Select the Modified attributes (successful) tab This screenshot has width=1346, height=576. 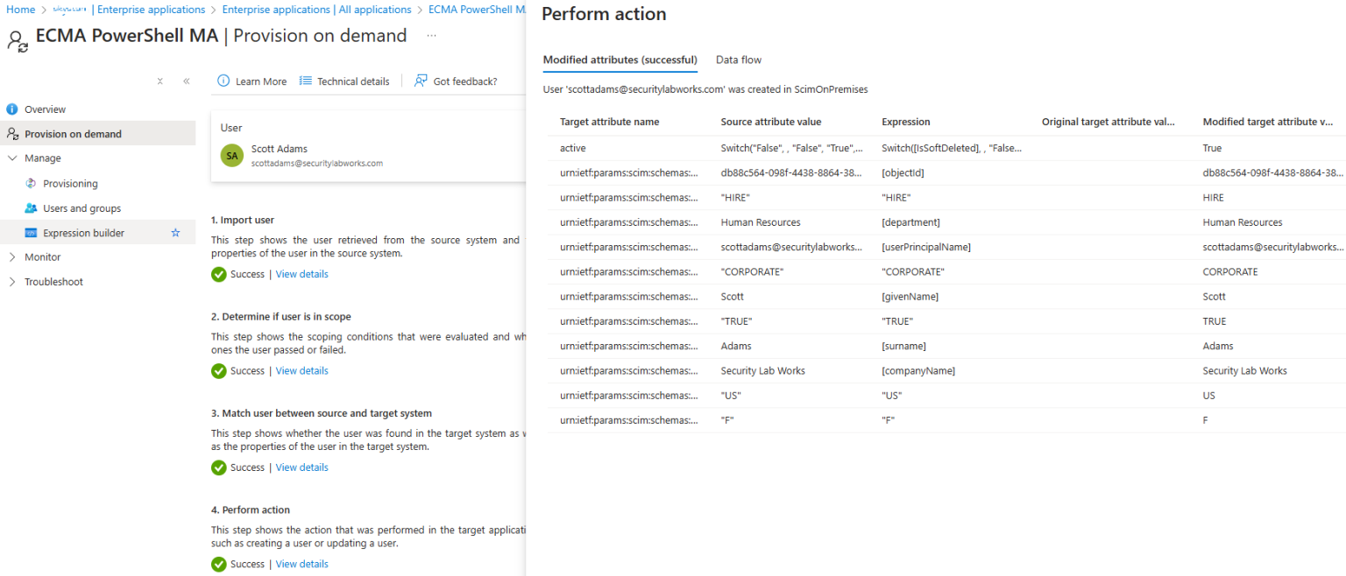[620, 60]
